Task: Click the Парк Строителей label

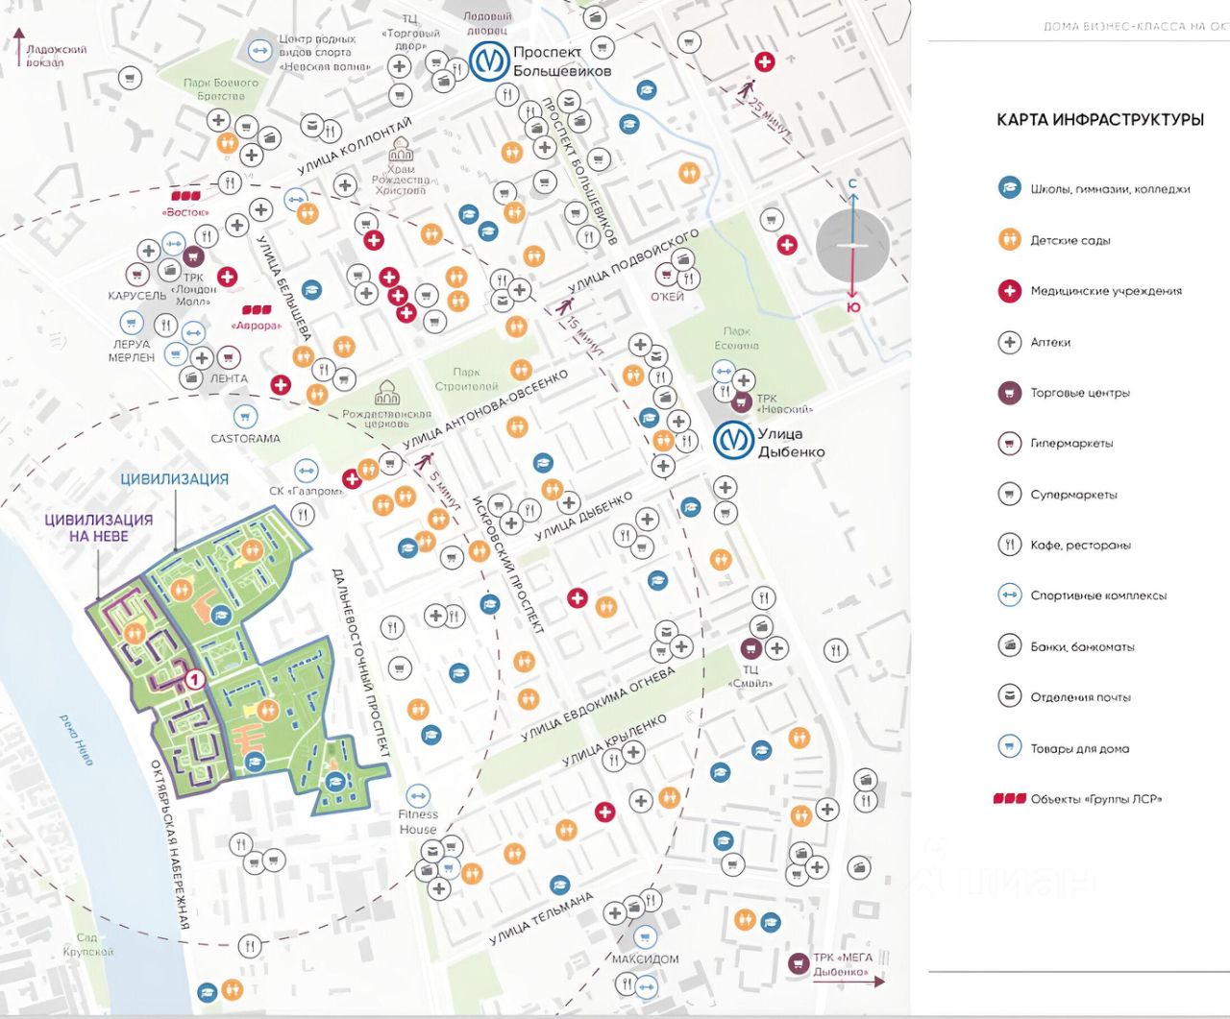Action: pyautogui.click(x=466, y=379)
